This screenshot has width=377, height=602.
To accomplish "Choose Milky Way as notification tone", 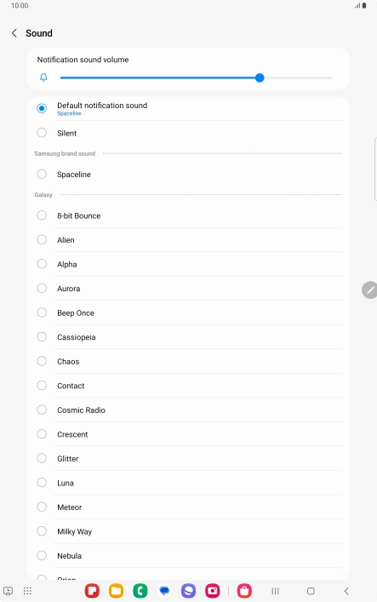I will pos(189,531).
